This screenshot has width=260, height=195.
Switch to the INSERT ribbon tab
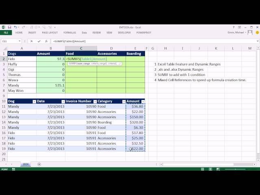[32, 32]
